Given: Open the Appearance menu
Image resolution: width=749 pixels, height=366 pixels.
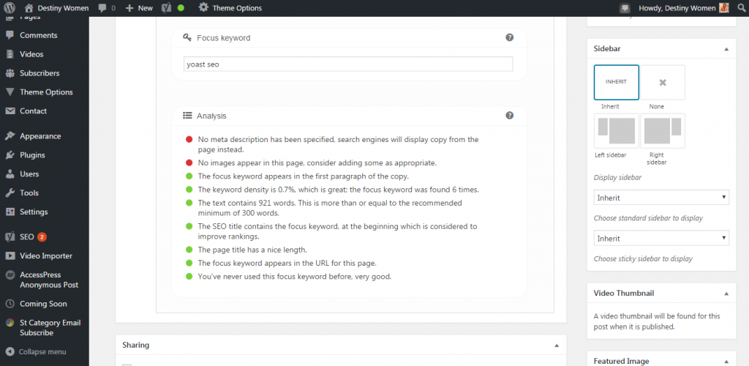Looking at the screenshot, I should (40, 136).
